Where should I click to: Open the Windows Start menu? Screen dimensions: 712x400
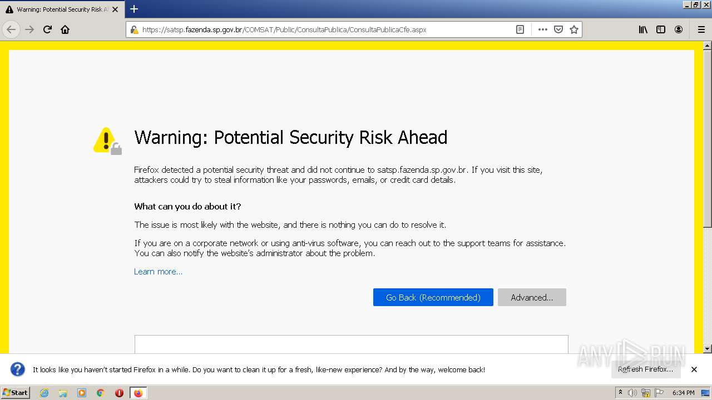[15, 393]
